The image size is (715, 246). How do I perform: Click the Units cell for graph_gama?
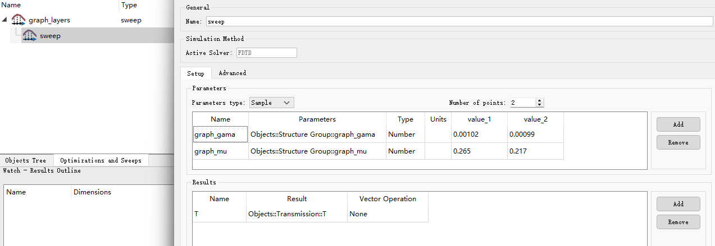[x=438, y=134]
